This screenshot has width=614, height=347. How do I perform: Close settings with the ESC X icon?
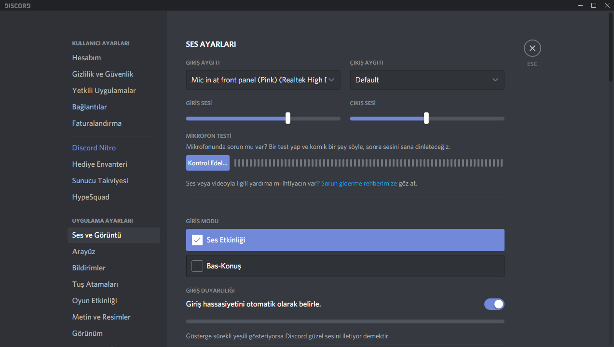532,48
